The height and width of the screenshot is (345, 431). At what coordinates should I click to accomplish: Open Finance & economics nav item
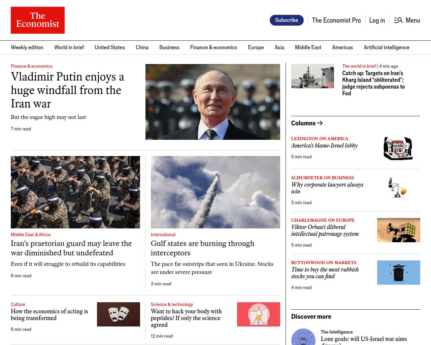[213, 48]
